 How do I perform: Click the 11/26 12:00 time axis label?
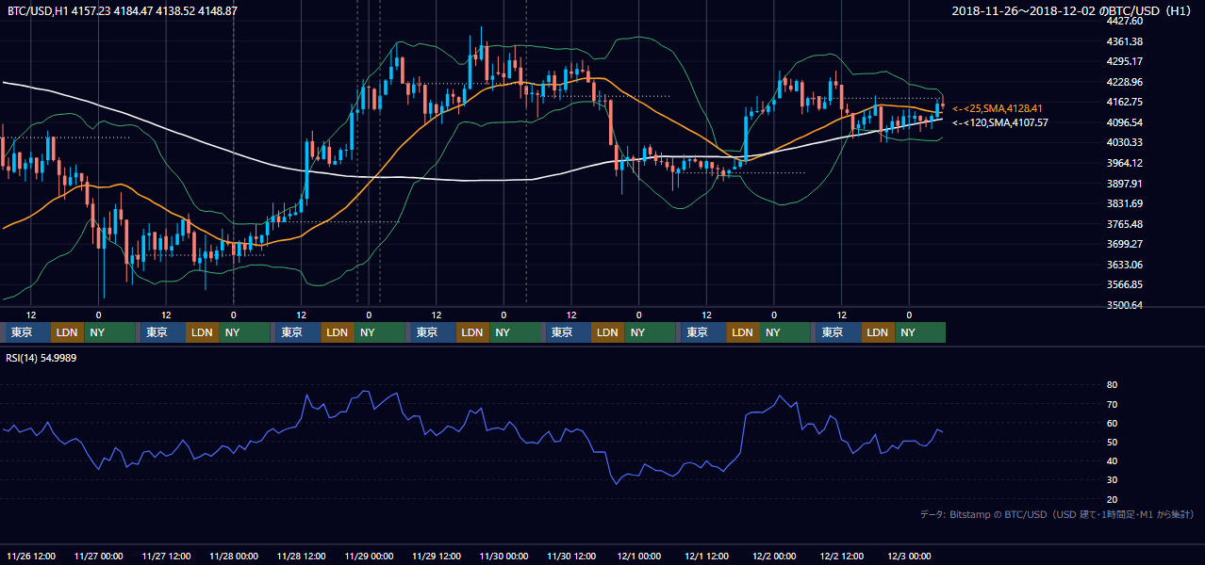30,556
